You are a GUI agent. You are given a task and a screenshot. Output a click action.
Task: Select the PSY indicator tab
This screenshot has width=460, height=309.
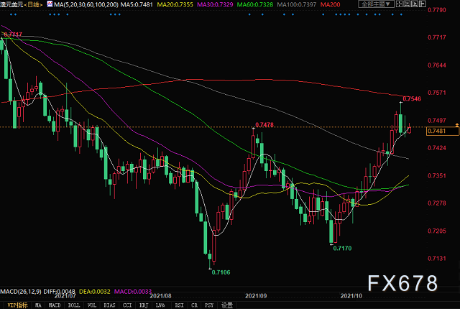pos(209,305)
